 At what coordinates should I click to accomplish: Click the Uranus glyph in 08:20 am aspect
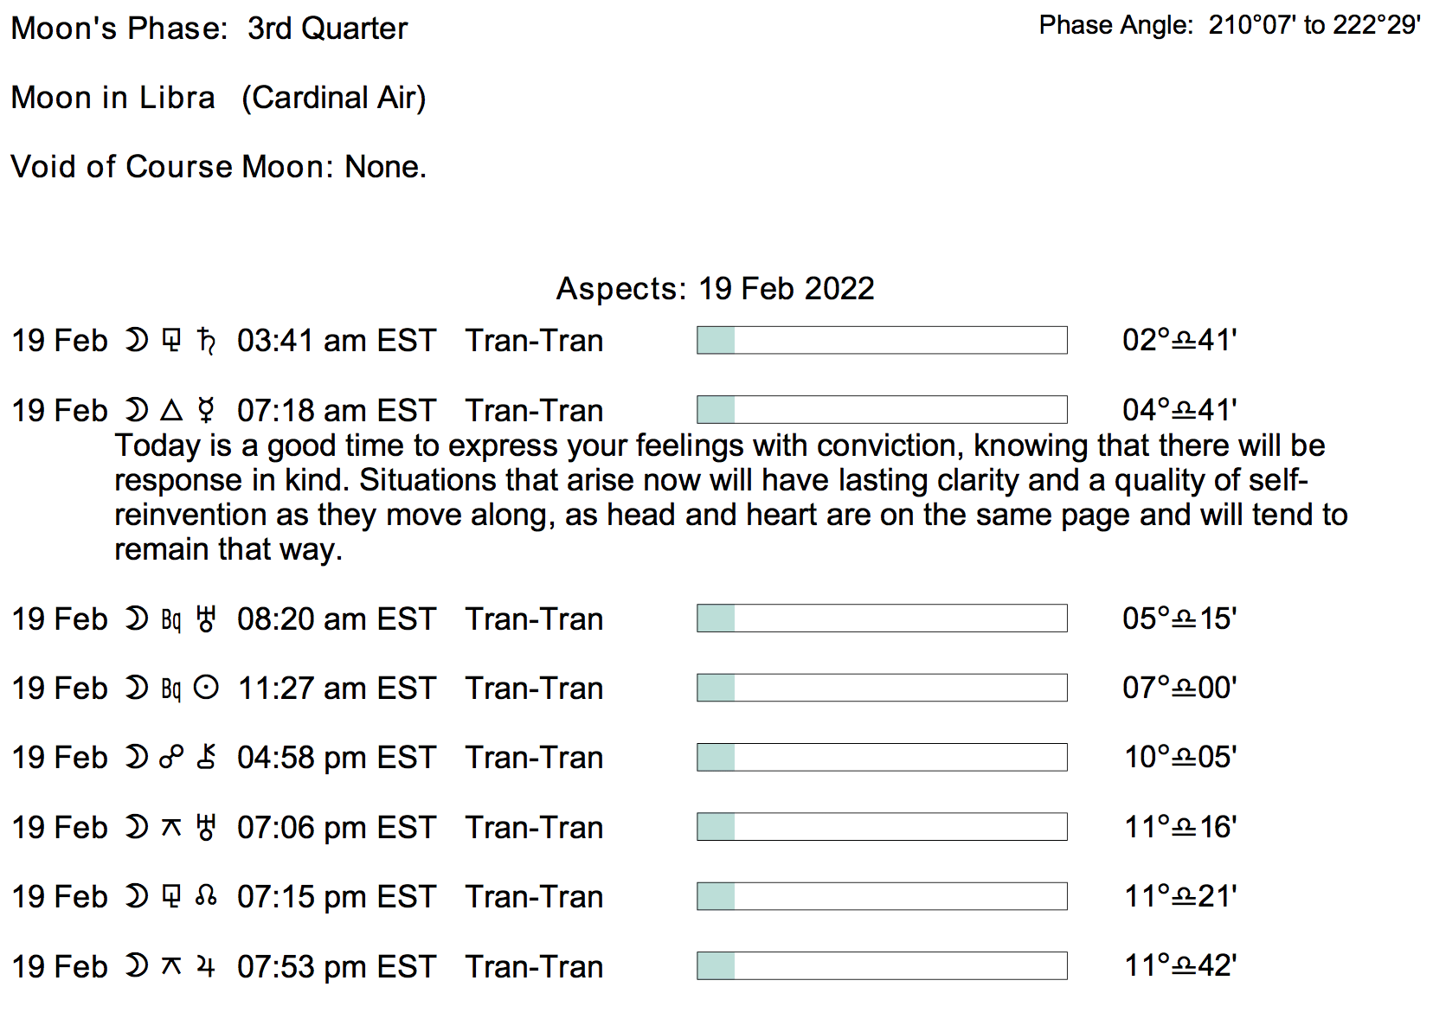tap(206, 619)
